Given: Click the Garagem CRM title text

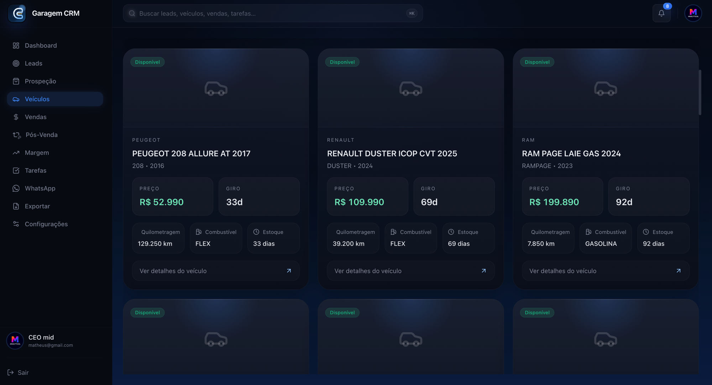Looking at the screenshot, I should pyautogui.click(x=56, y=14).
